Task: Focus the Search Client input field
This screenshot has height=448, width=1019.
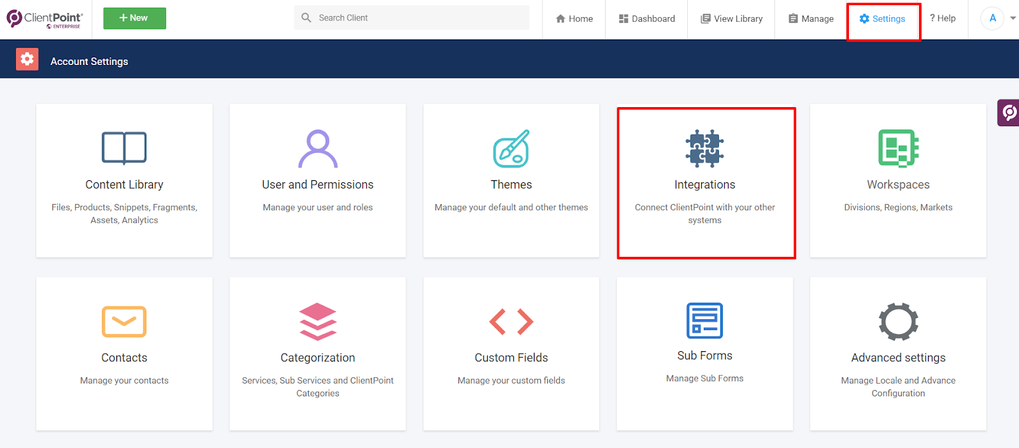Action: click(411, 18)
